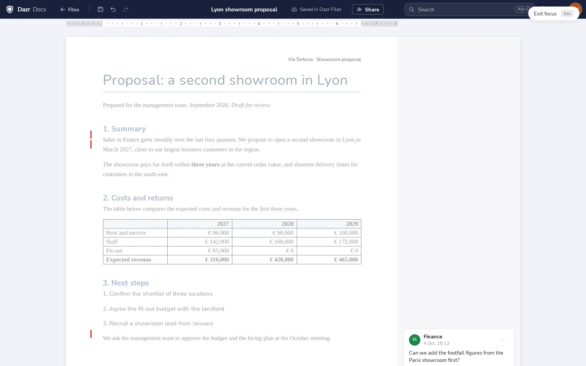Click the bold "three years" text
Image resolution: width=586 pixels, height=366 pixels.
pos(205,165)
